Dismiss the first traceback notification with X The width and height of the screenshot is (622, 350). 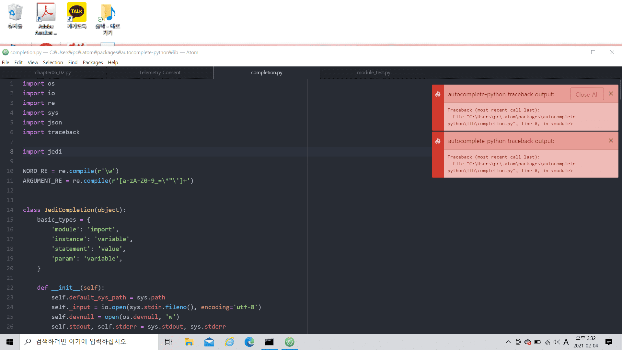611,94
